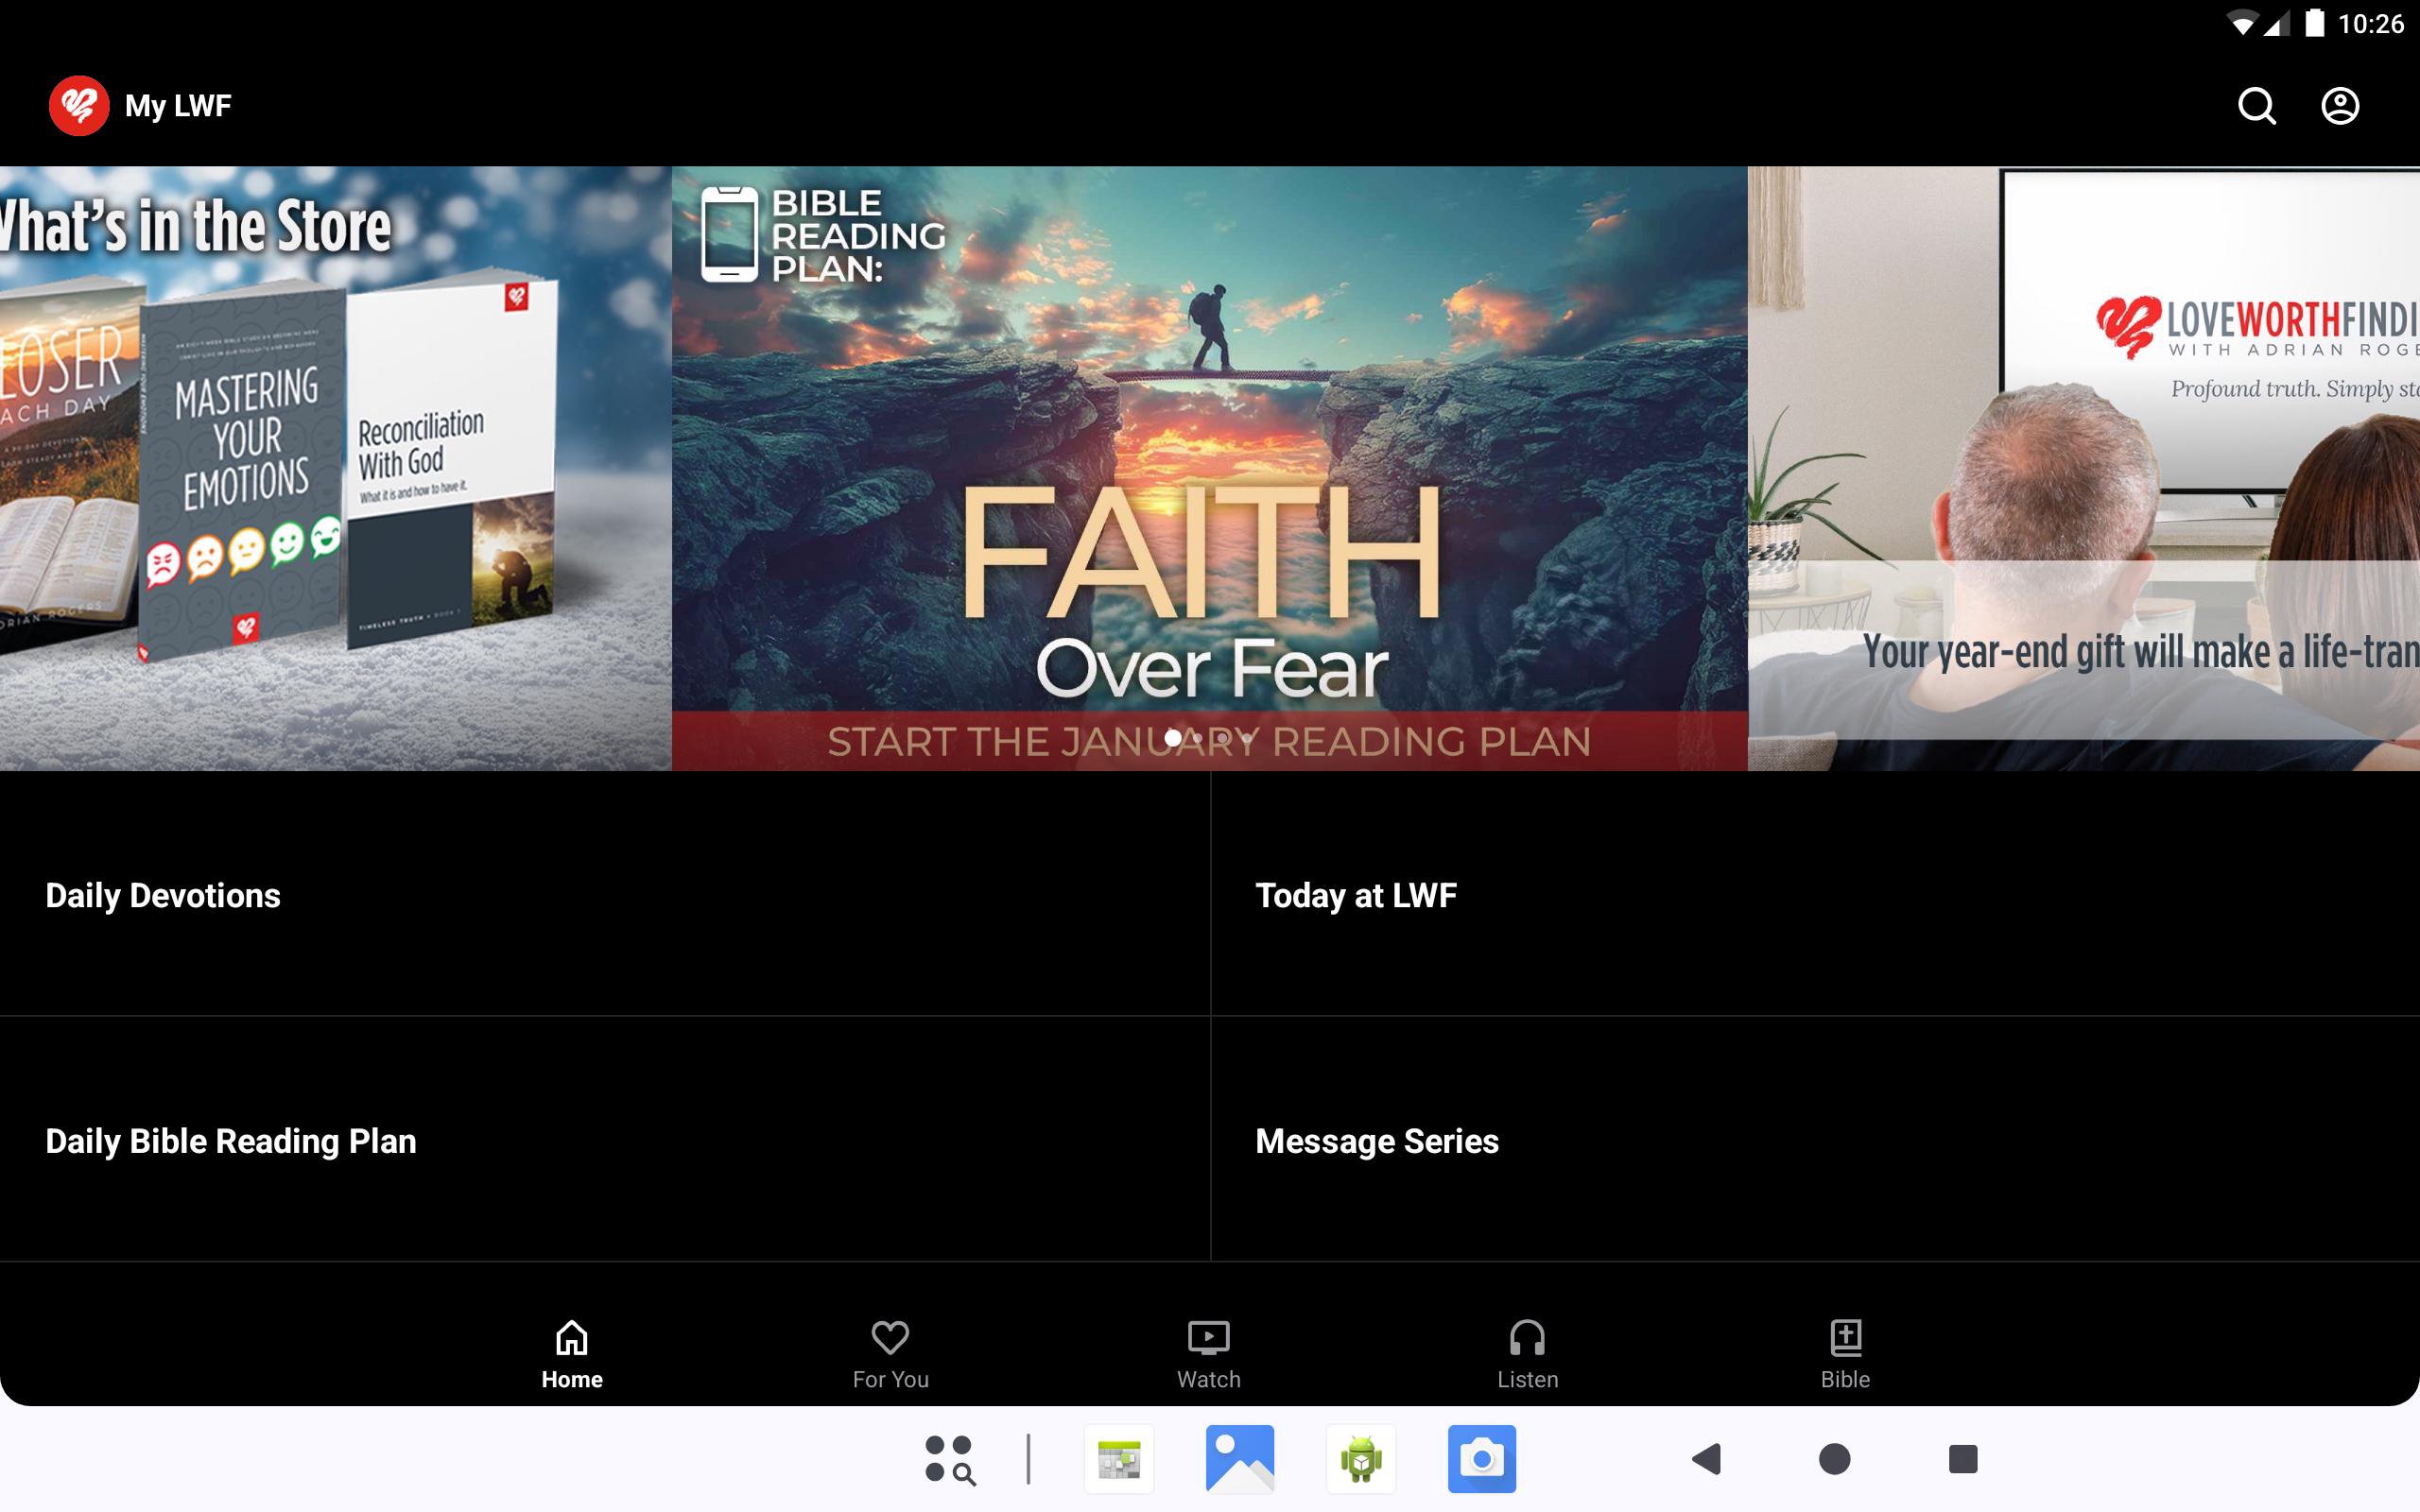This screenshot has width=2420, height=1512.
Task: Open the user profile account icon
Action: pos(2339,106)
